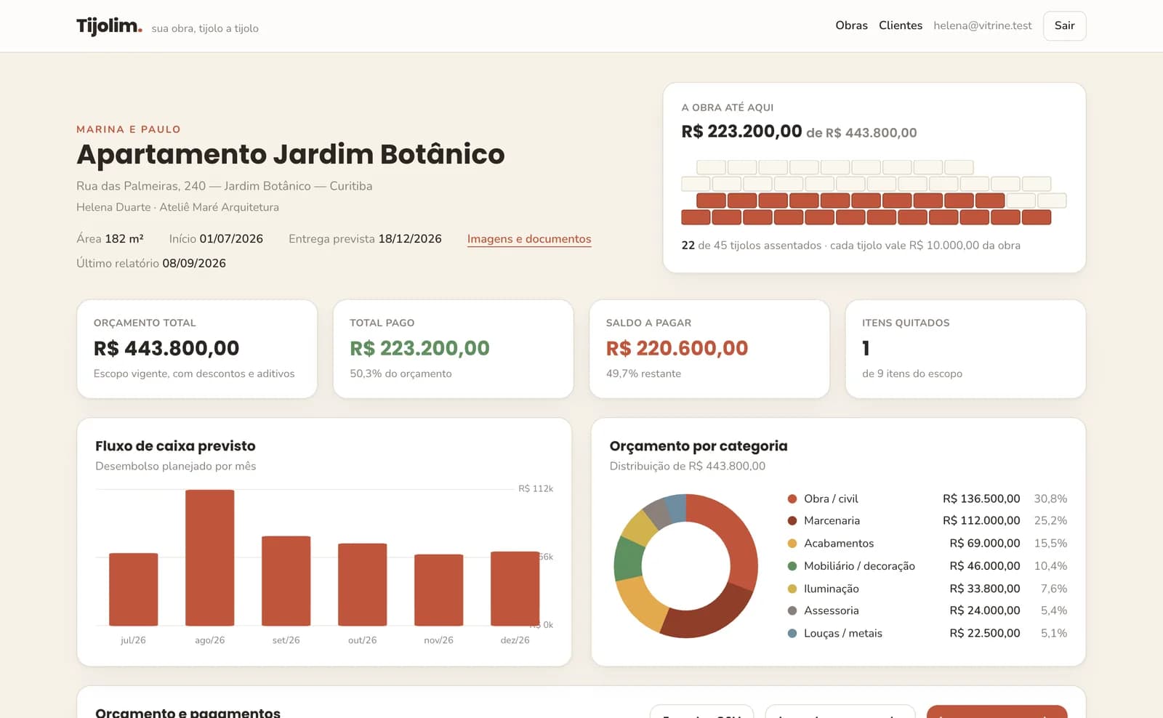
Task: Click the 15,5% percentage value
Action: (1050, 544)
